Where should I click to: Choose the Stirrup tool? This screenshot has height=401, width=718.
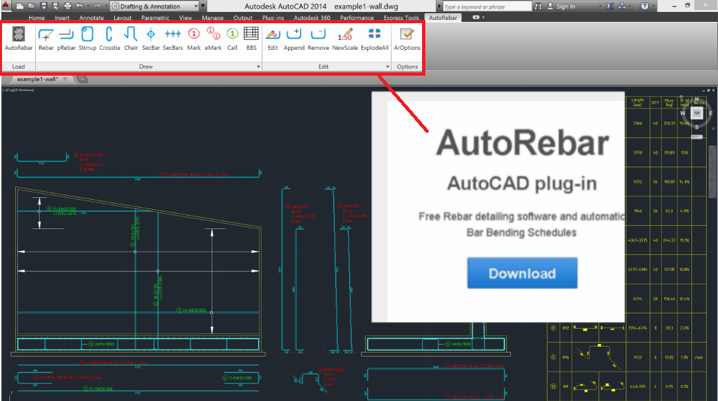[88, 39]
